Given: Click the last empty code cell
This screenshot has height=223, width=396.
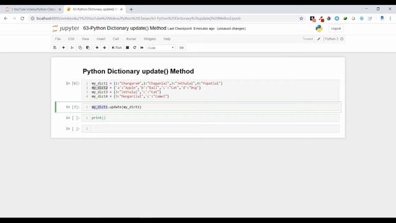Looking at the screenshot, I should (210, 129).
